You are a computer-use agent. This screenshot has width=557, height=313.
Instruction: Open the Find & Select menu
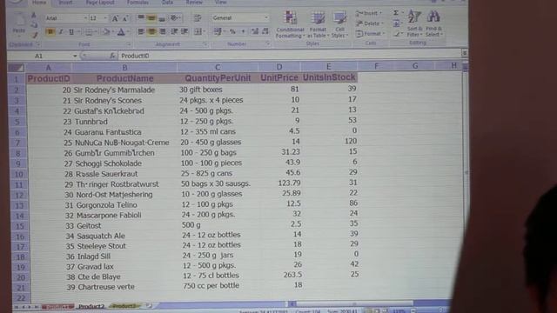coord(433,23)
